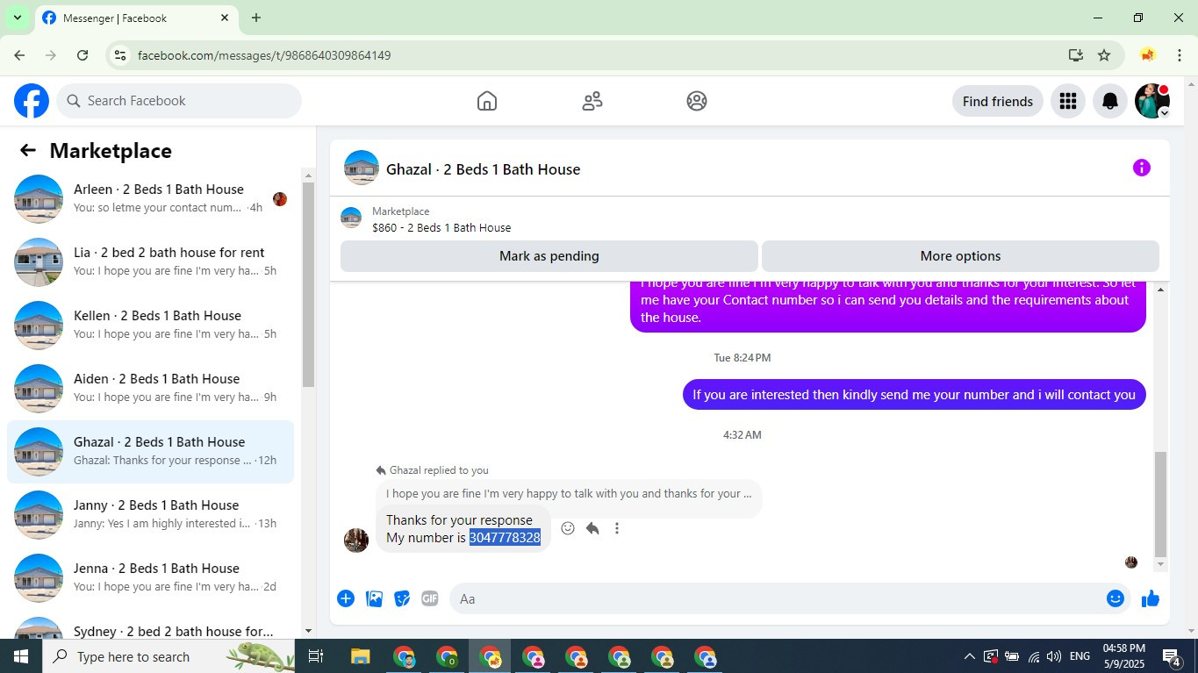Open $860 2 Beds 1 Bath listing link

[x=441, y=227]
